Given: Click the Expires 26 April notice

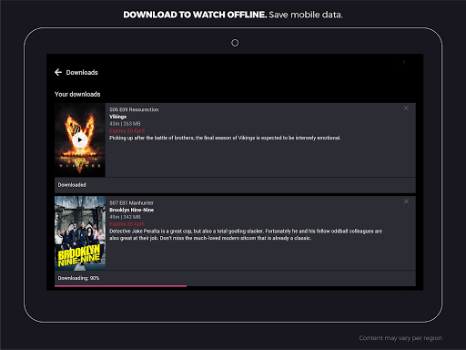Looking at the screenshot, I should pos(127,224).
